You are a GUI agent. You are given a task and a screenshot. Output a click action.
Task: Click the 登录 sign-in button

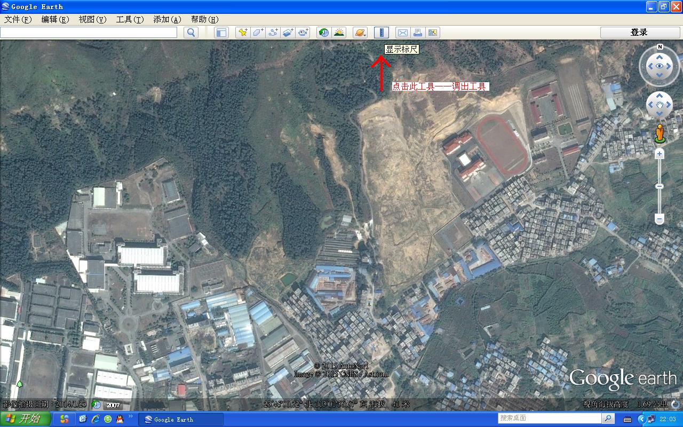coord(639,33)
